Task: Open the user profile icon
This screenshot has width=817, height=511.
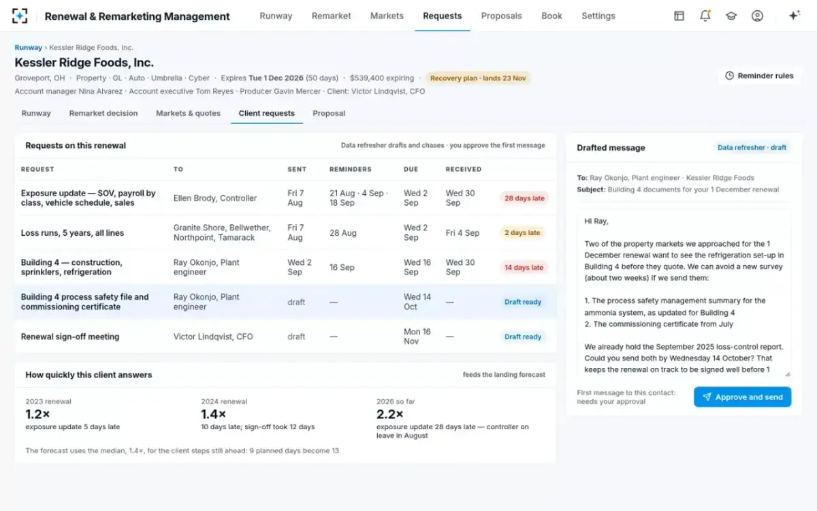Action: tap(757, 16)
